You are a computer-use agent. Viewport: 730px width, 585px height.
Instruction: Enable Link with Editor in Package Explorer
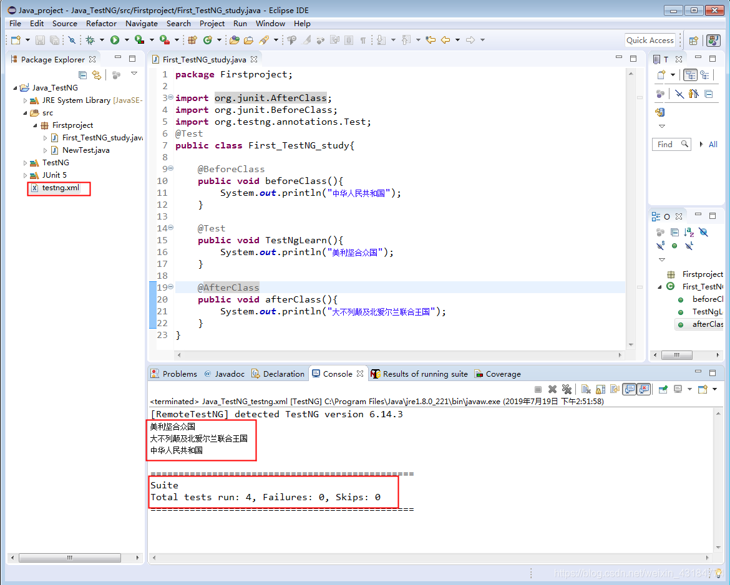97,75
